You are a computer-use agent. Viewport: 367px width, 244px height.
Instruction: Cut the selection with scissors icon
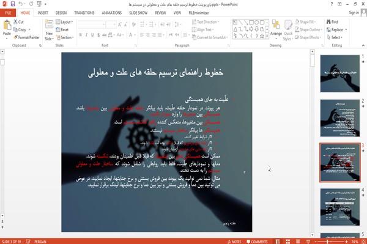(x=18, y=22)
